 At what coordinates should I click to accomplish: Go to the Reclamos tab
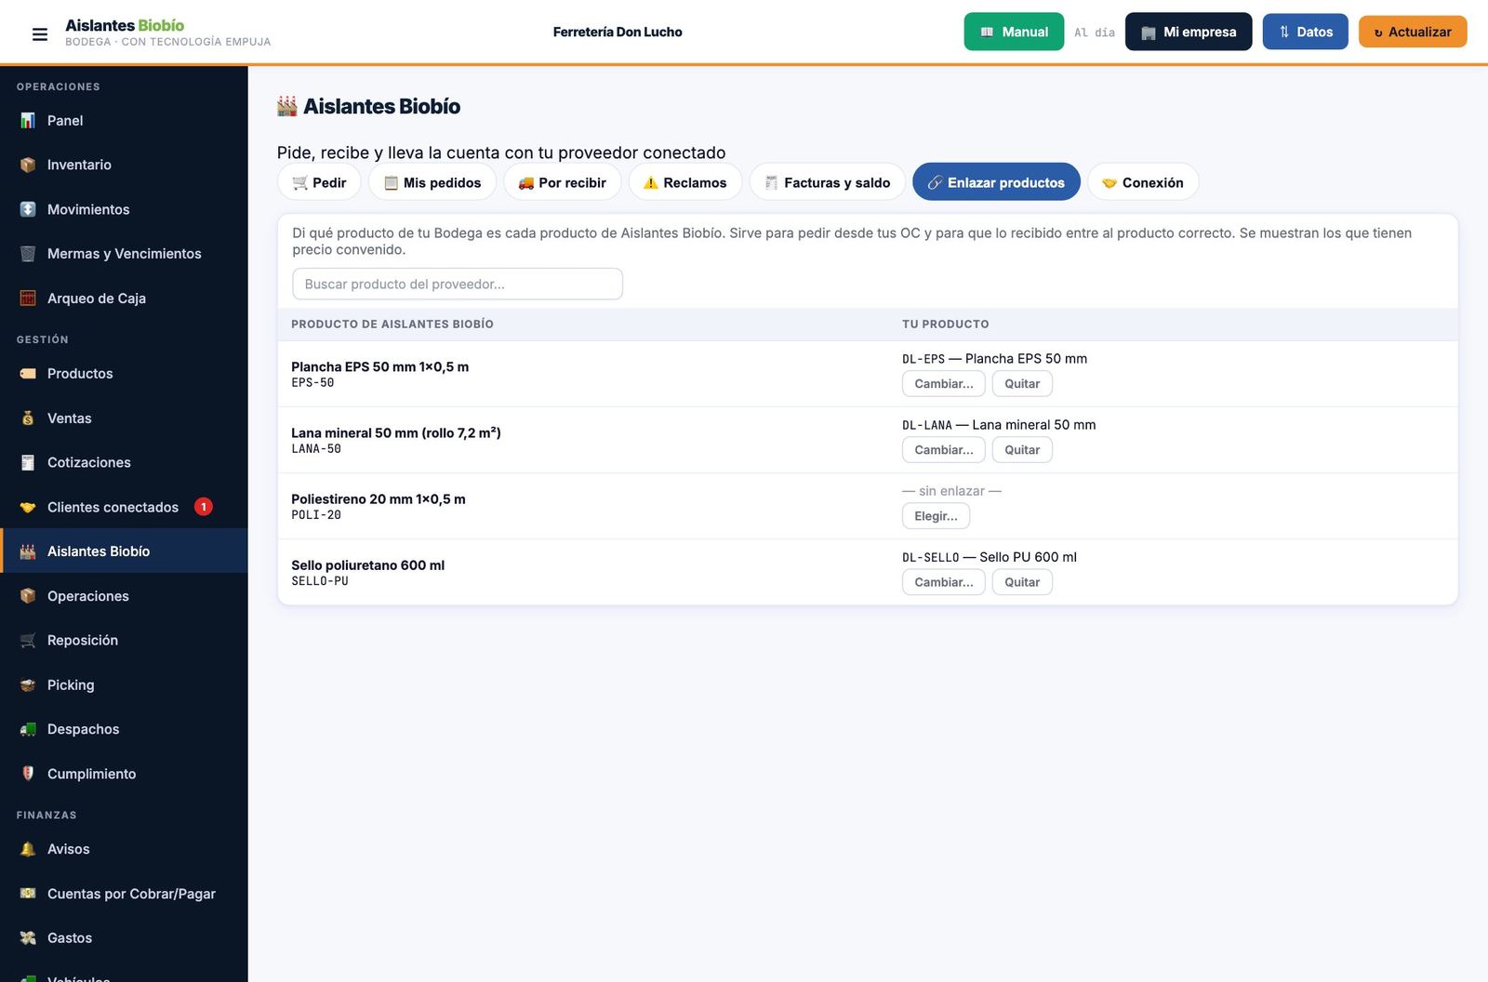pyautogui.click(x=685, y=182)
